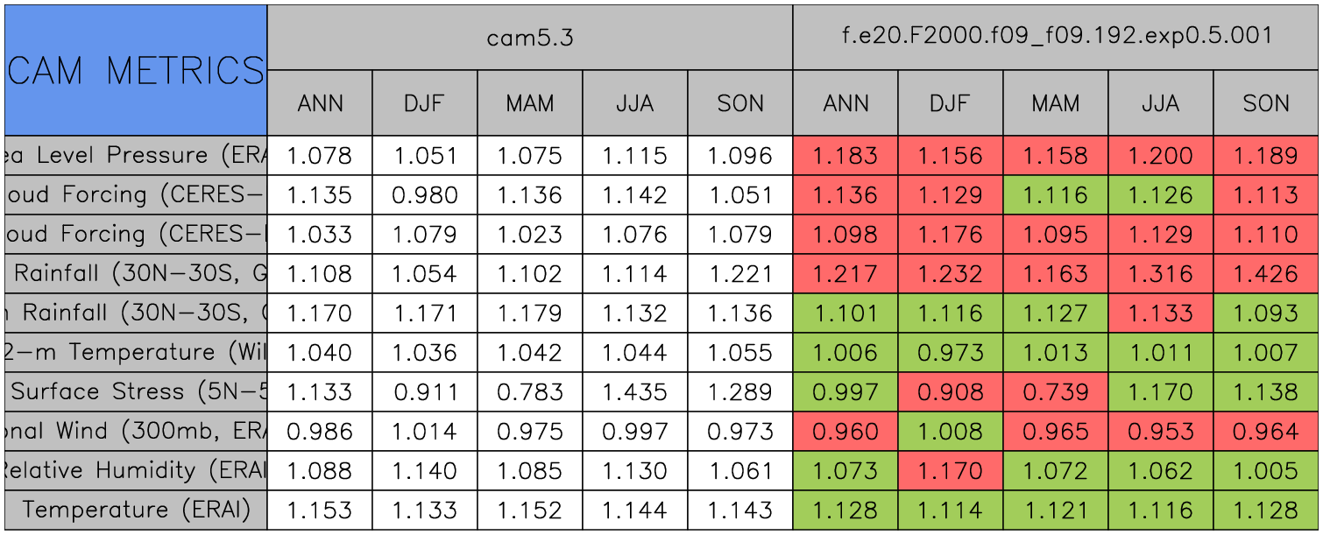Select the cam5.3 group header
This screenshot has width=1323, height=535.
530,37
